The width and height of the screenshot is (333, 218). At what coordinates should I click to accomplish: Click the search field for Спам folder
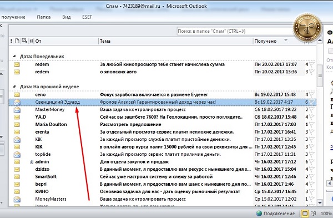[x=236, y=32]
